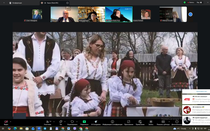Viewport: 210px width, 131px height.
Task: Click the Отреагировать reactions heart icon
Action: pos(72,122)
